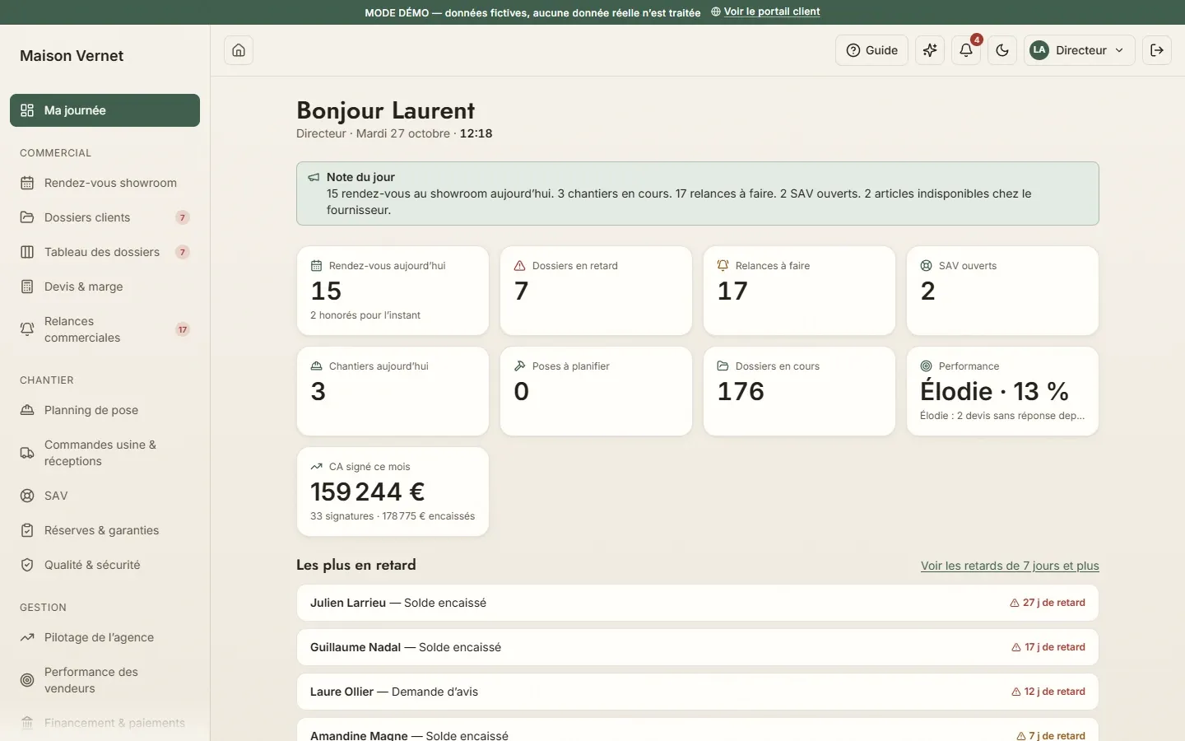The height and width of the screenshot is (741, 1185).
Task: Click the logout icon at top right
Action: [1157, 50]
